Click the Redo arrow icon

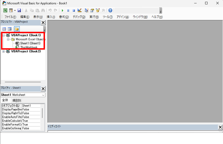coord(55,10)
